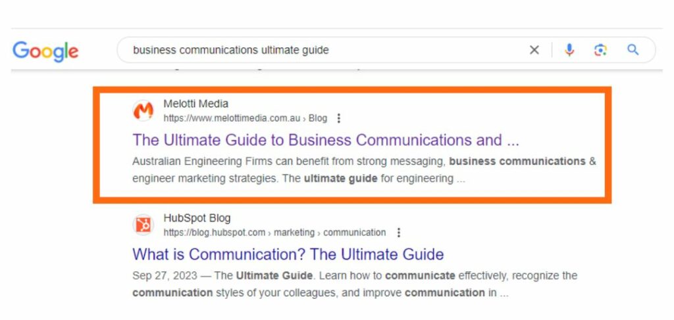
Task: Open three-dot menu for HubSpot result
Action: coord(398,233)
